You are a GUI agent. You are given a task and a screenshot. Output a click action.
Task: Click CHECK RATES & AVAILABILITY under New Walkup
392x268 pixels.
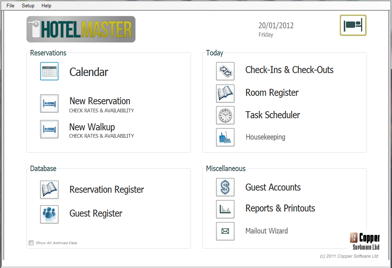click(102, 136)
